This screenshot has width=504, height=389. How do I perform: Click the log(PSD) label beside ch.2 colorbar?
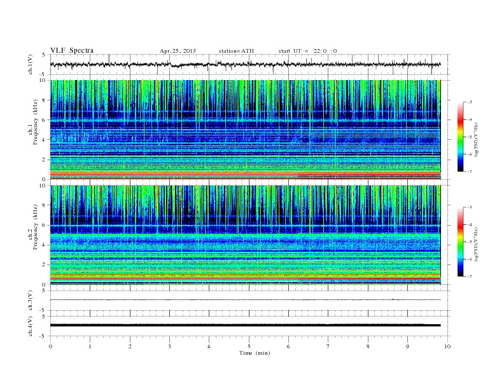coord(476,243)
